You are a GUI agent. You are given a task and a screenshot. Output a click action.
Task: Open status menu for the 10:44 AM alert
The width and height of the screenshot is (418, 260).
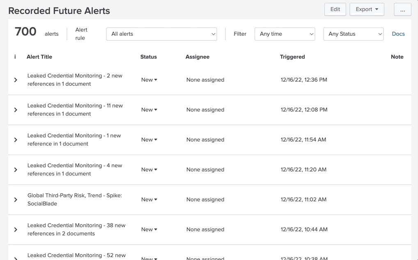149,230
